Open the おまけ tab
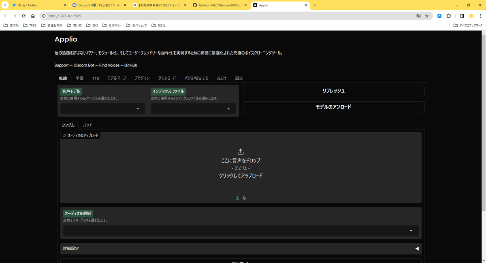The image size is (486, 263). coord(222,78)
